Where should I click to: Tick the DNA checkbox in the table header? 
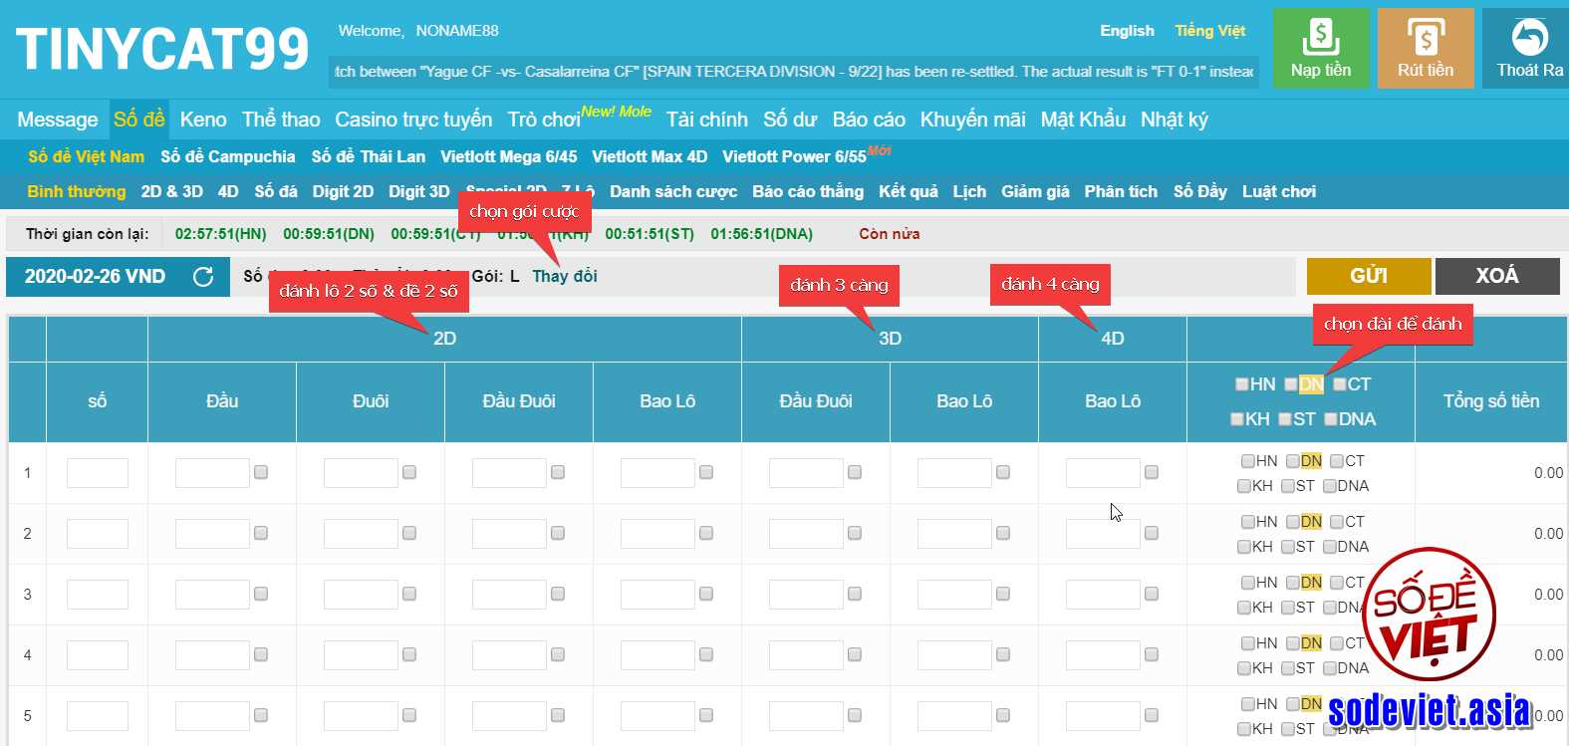tap(1330, 419)
